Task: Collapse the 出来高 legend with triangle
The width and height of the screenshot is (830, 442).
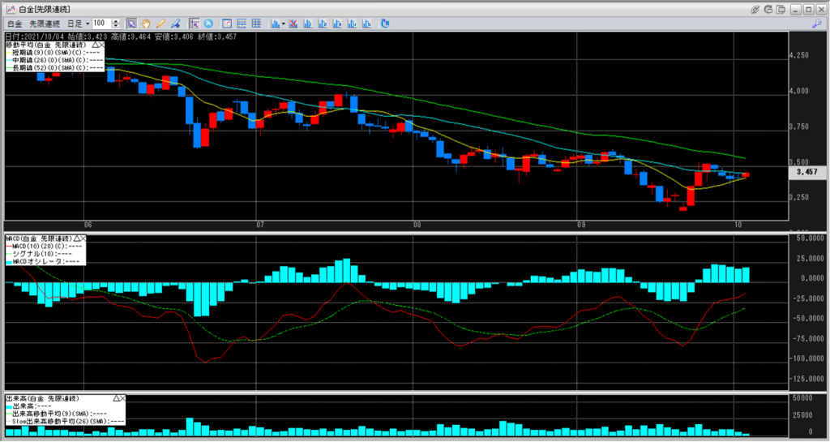Action: pyautogui.click(x=118, y=398)
